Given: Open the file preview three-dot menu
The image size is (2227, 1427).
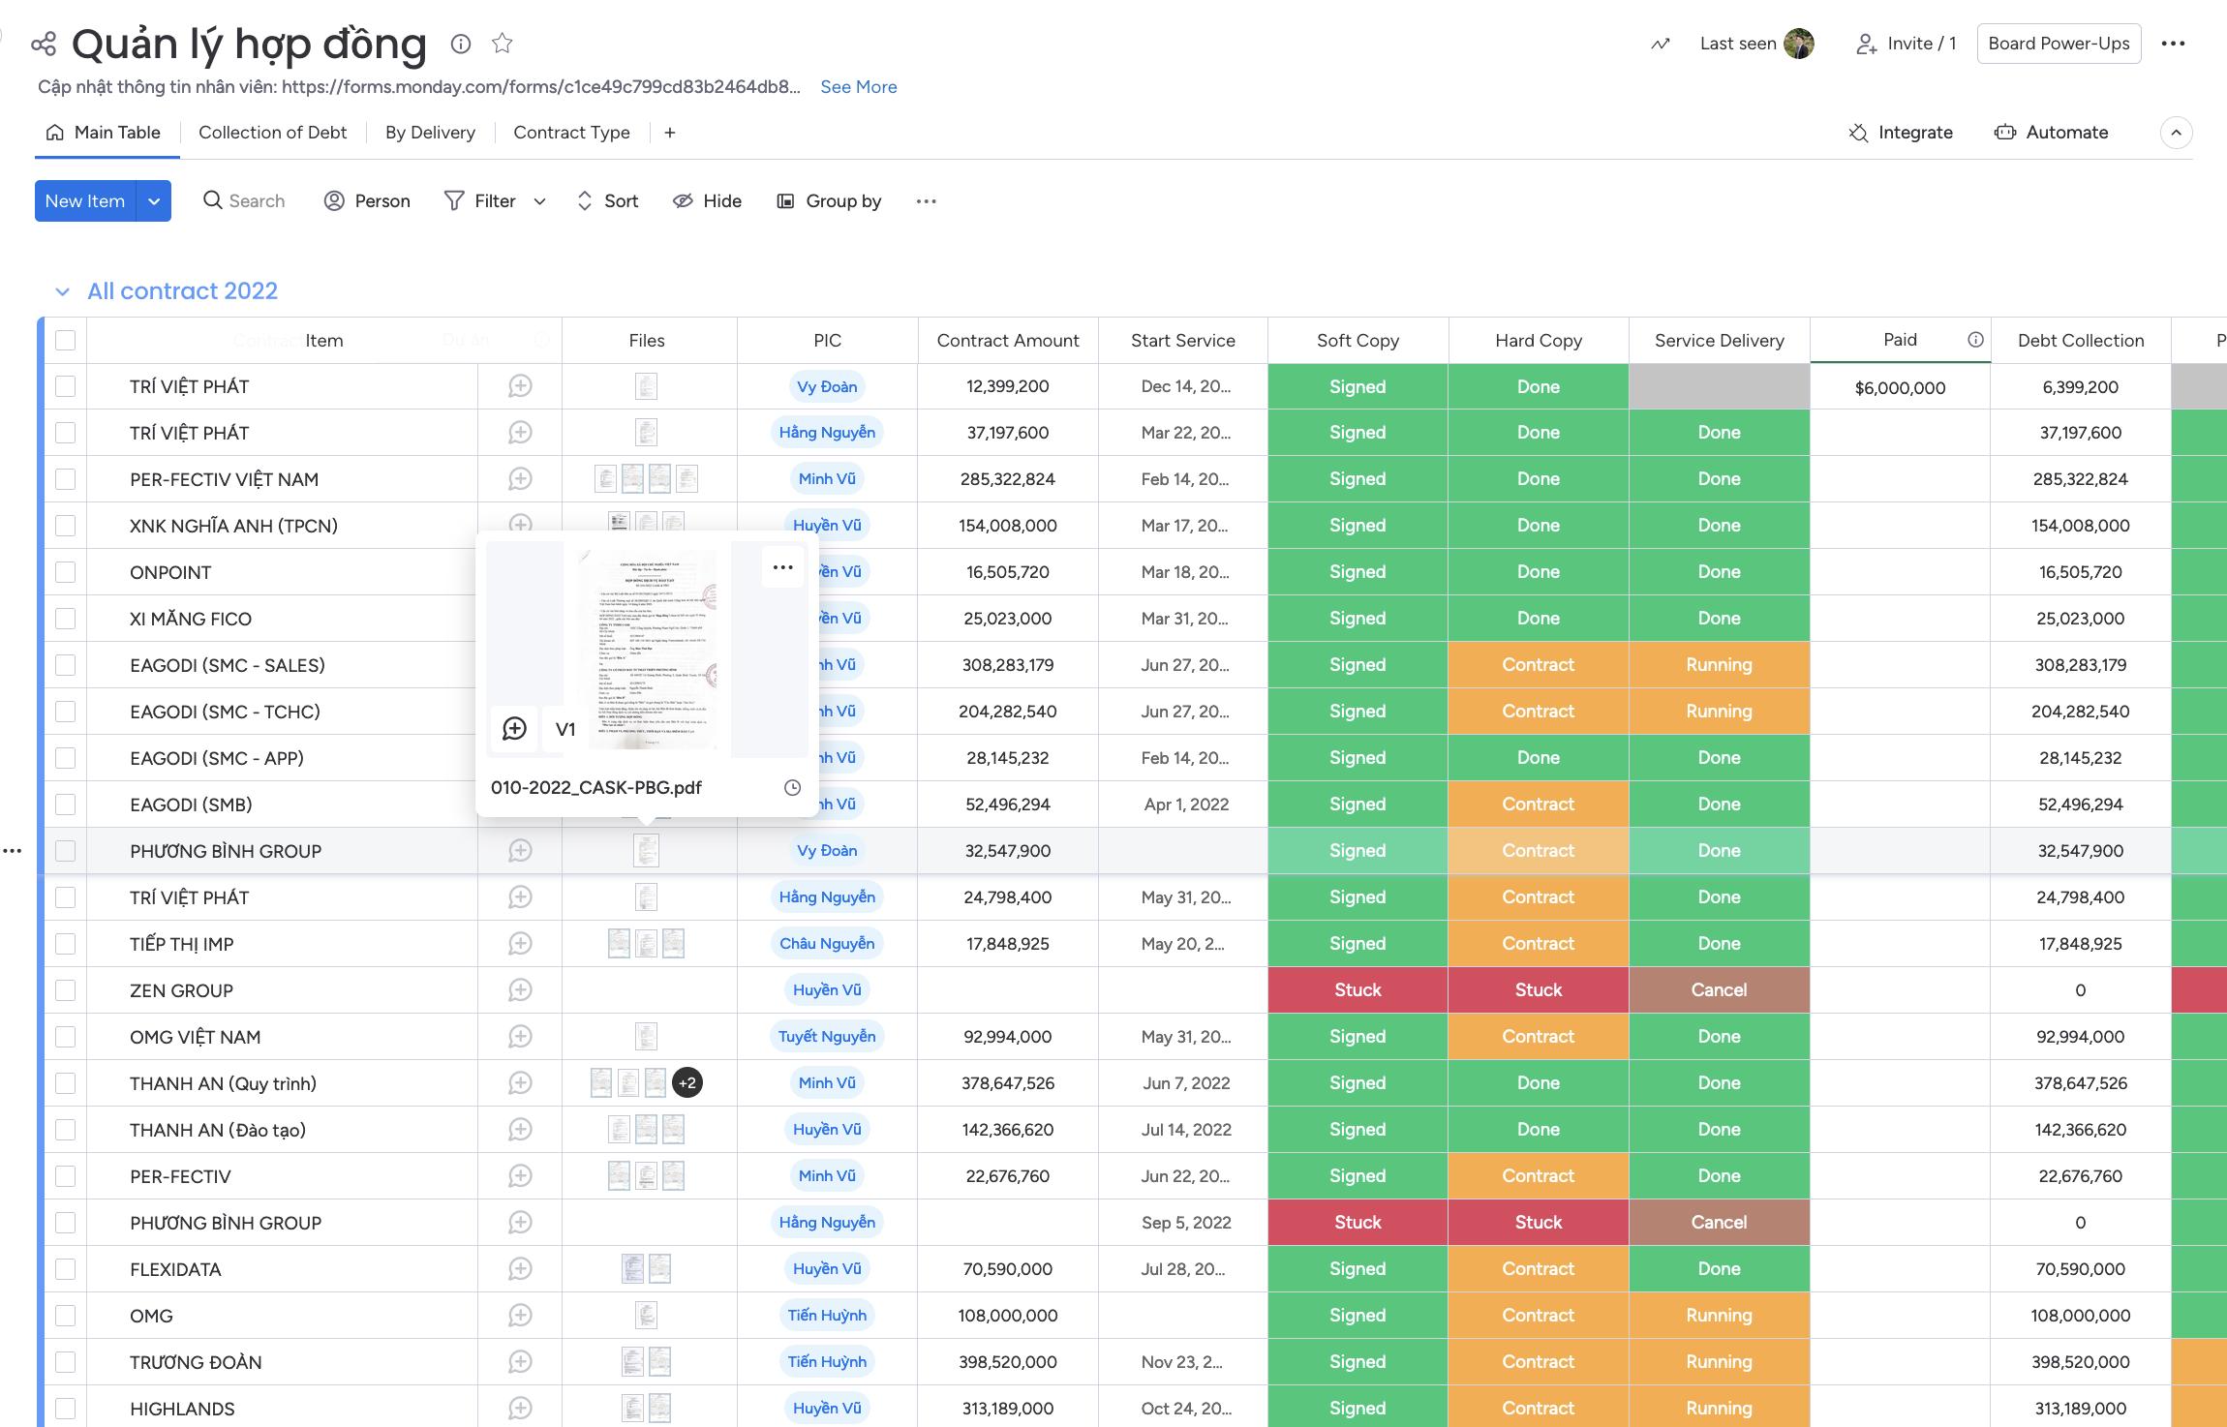Looking at the screenshot, I should (x=782, y=567).
